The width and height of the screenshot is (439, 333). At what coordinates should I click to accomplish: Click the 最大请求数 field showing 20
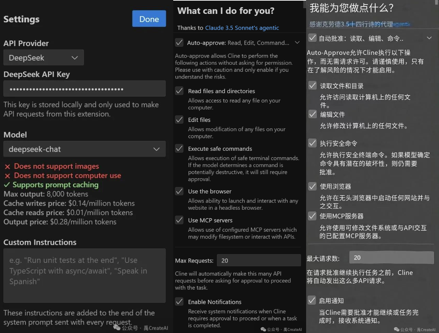point(392,257)
